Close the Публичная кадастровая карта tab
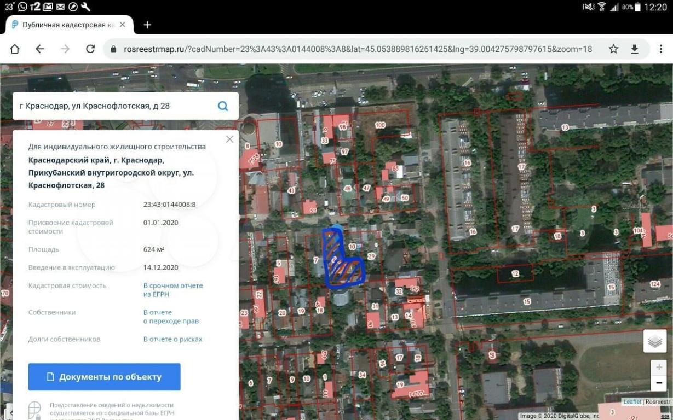Screen dimensions: 673x420 coord(122,25)
